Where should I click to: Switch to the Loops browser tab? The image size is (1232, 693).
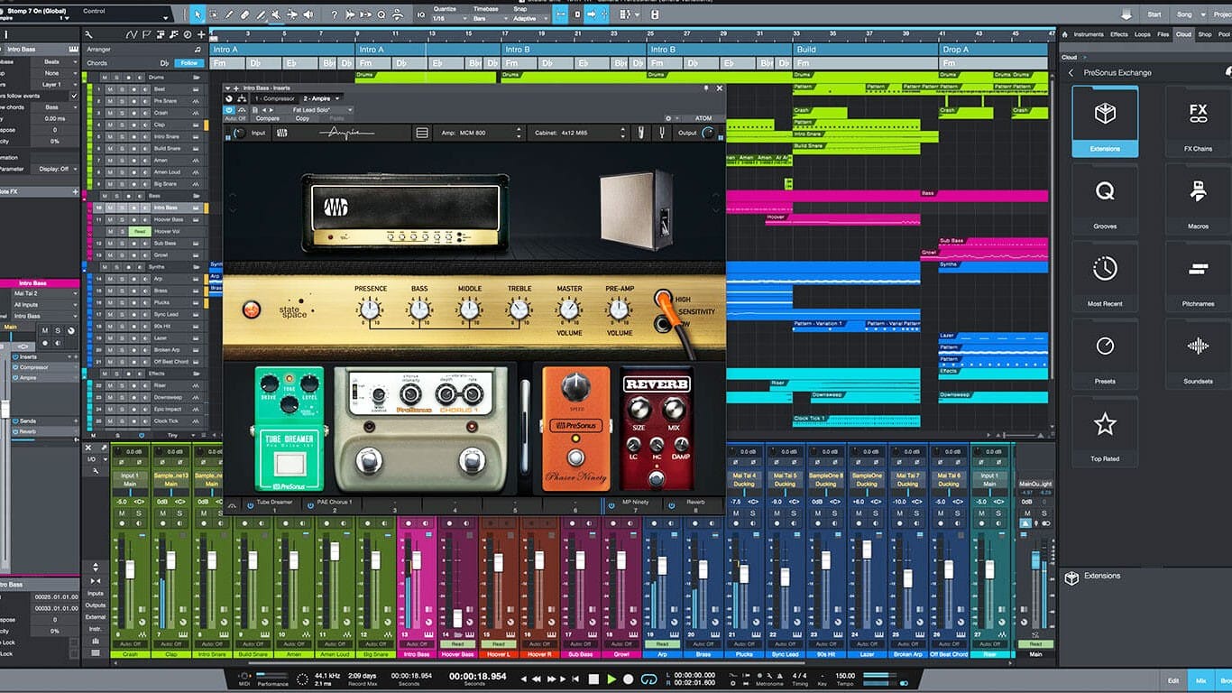(x=1142, y=34)
